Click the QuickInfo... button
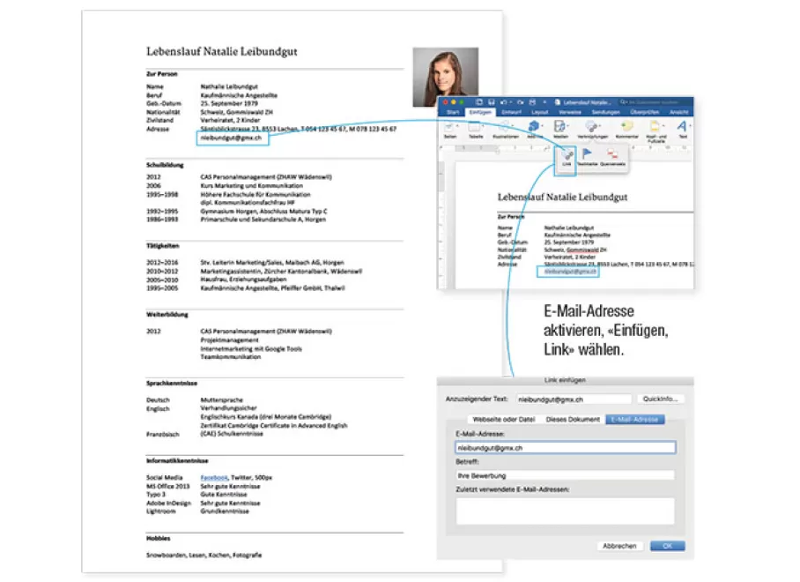Image resolution: width=800 pixels, height=582 pixels. [660, 399]
